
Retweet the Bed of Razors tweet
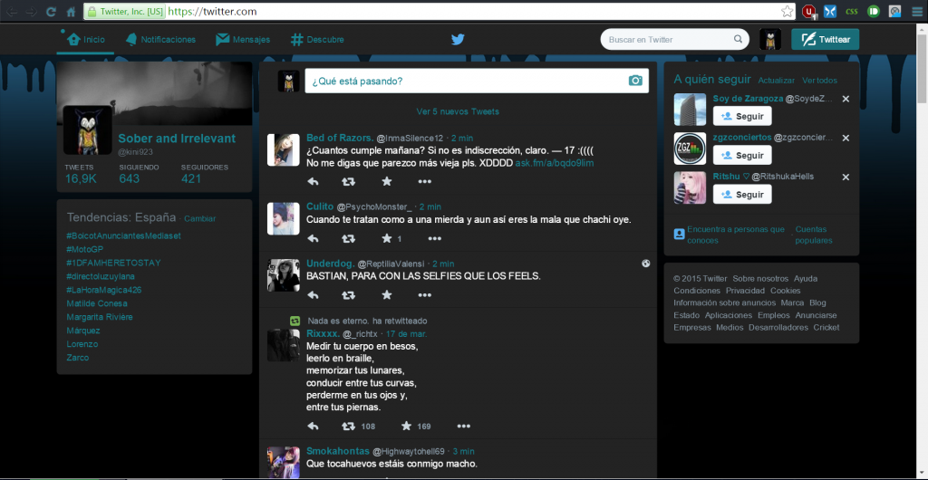(x=349, y=181)
